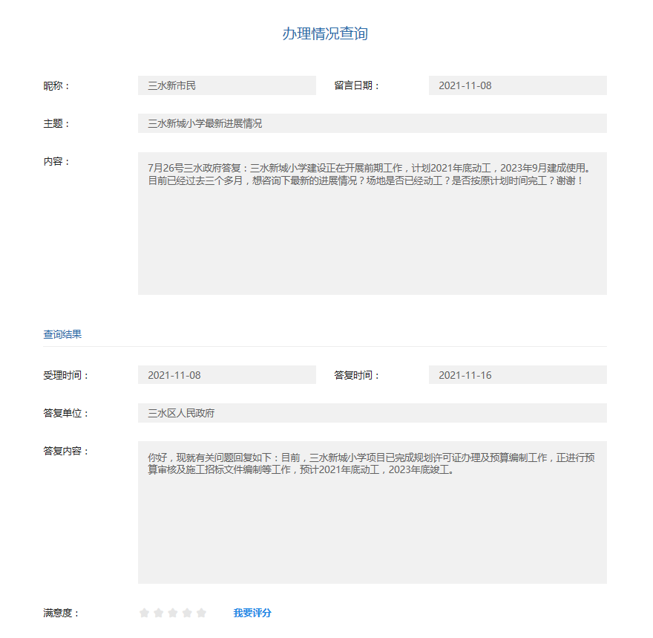Click the 答复时间 field showing 2021-11-16
The width and height of the screenshot is (653, 638).
pos(517,375)
